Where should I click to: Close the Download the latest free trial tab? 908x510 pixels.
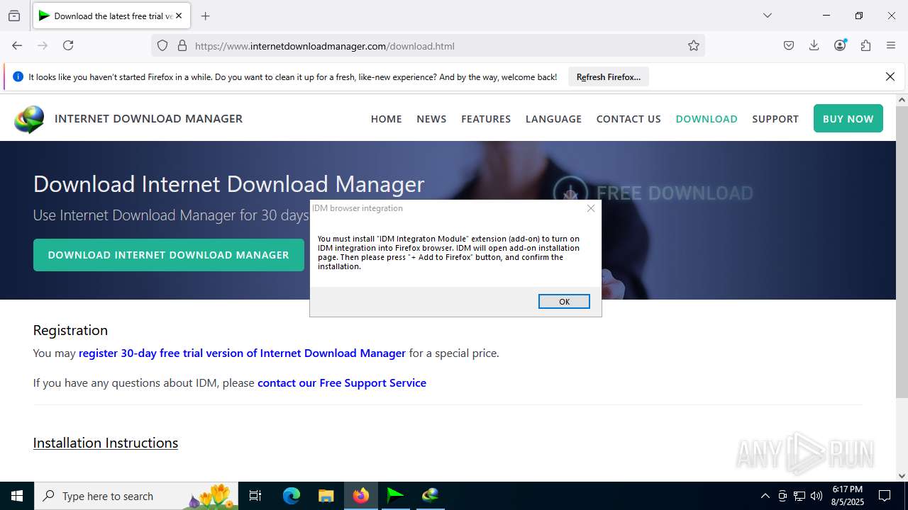coord(179,16)
